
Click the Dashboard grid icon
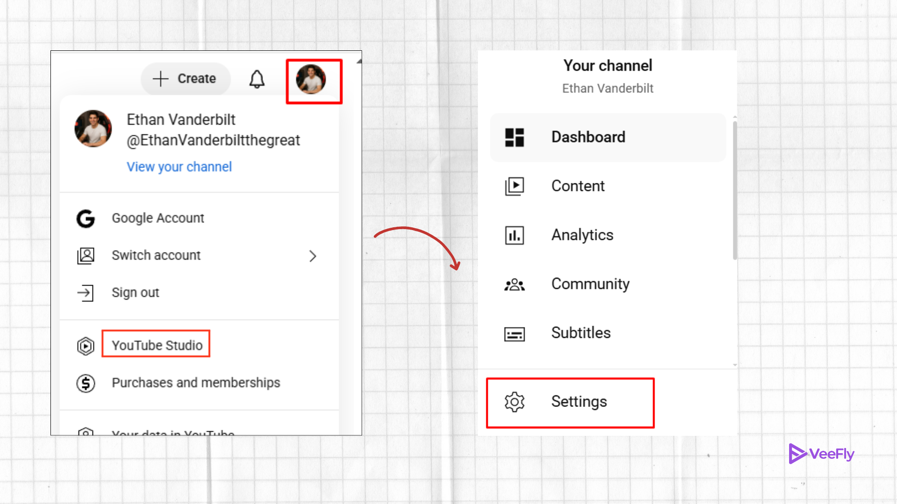(514, 138)
